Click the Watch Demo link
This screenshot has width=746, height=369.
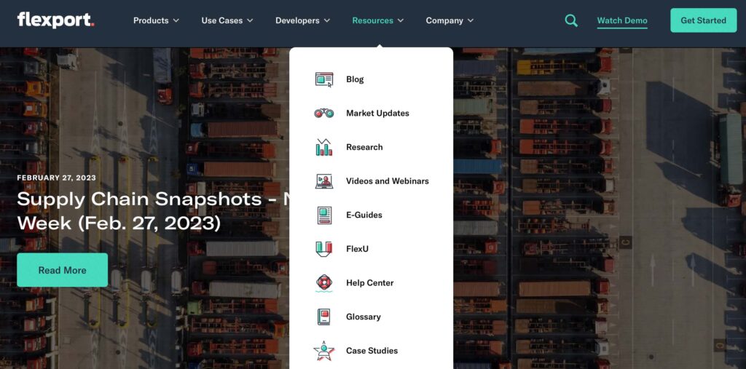(622, 21)
